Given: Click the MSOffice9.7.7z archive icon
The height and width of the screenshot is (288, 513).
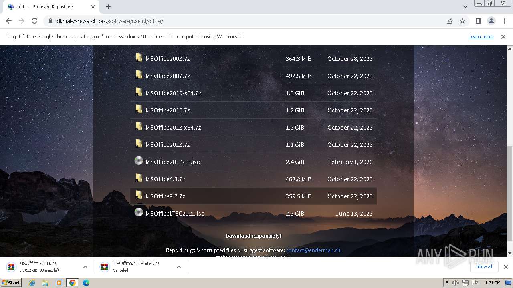Looking at the screenshot, I should click(x=139, y=195).
